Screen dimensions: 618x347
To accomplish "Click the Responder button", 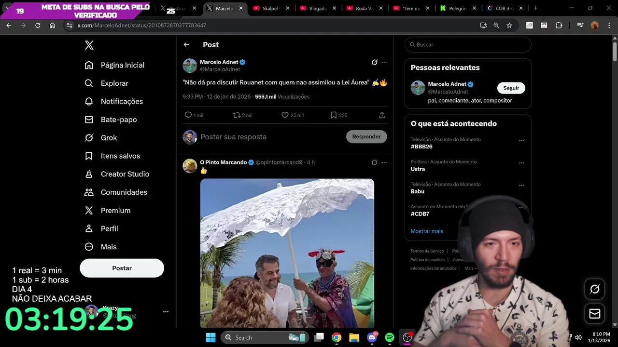I will 366,137.
